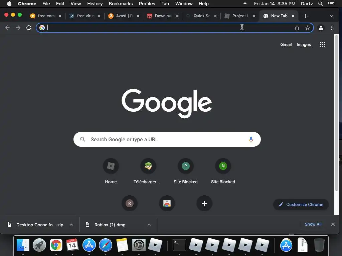Viewport: 342px width, 256px height.
Task: Open the R shortcut tile
Action: [x=130, y=203]
